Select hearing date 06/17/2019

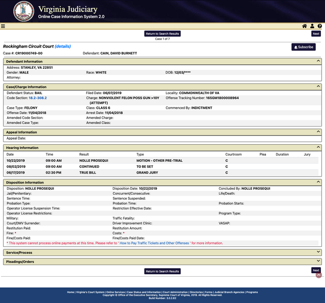coord(16,172)
